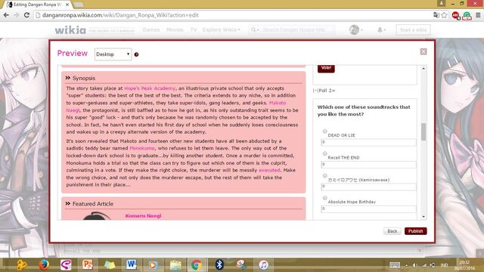
Task: Open Bluetooth icon in the taskbar
Action: pos(219,265)
